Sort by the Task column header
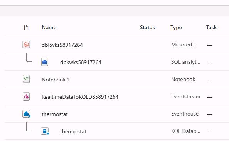Screen dimensions: 229x141 click(211, 27)
